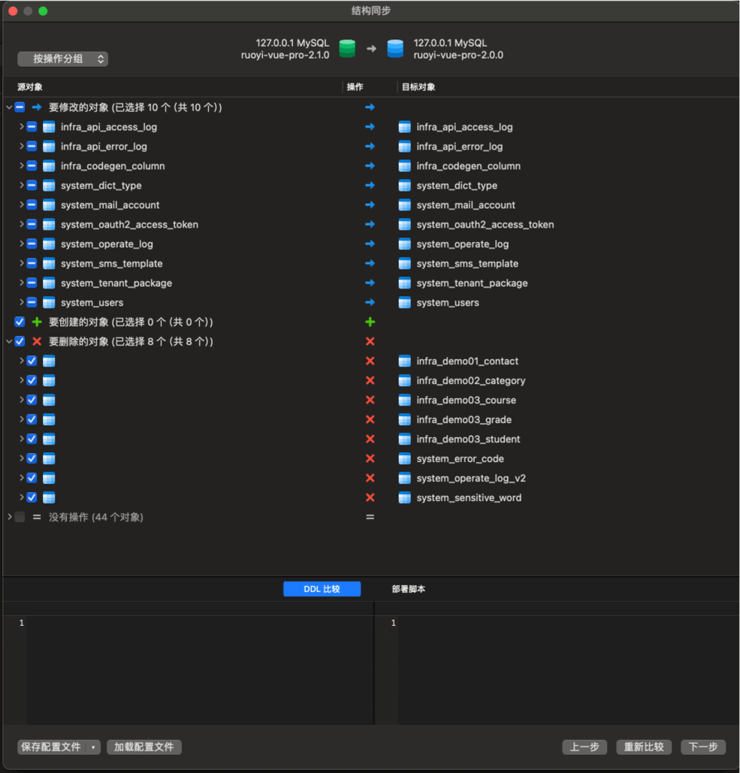Click red X for system_sensitive_word row
The image size is (740, 773).
coord(370,498)
